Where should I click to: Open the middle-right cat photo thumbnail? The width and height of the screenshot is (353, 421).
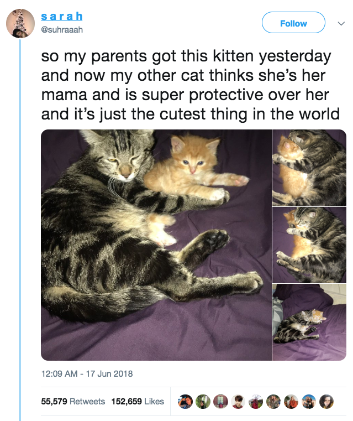tap(309, 245)
